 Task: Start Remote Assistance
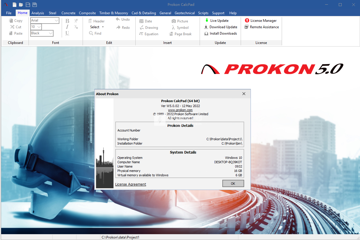point(262,27)
